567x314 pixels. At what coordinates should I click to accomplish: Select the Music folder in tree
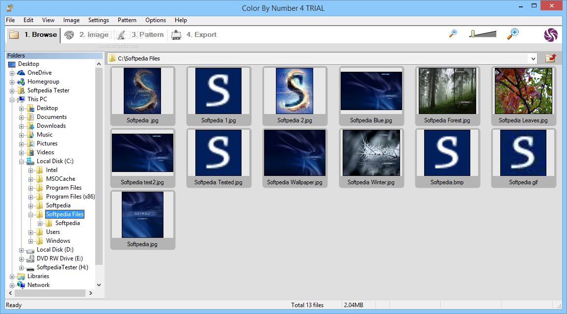pos(45,135)
